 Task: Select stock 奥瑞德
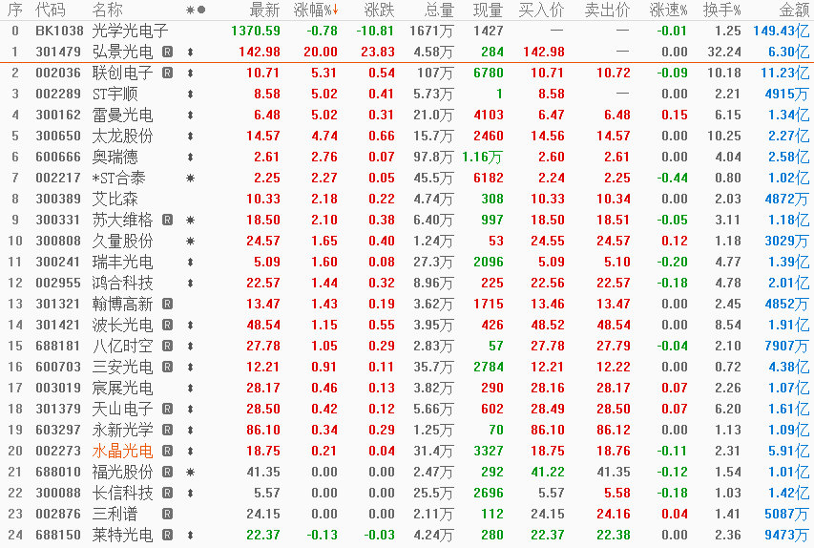tap(115, 157)
